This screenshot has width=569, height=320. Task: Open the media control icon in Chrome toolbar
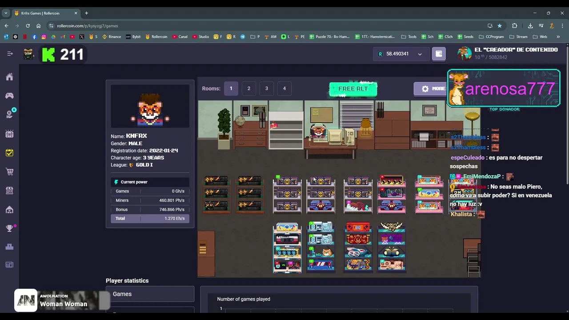pos(541,26)
